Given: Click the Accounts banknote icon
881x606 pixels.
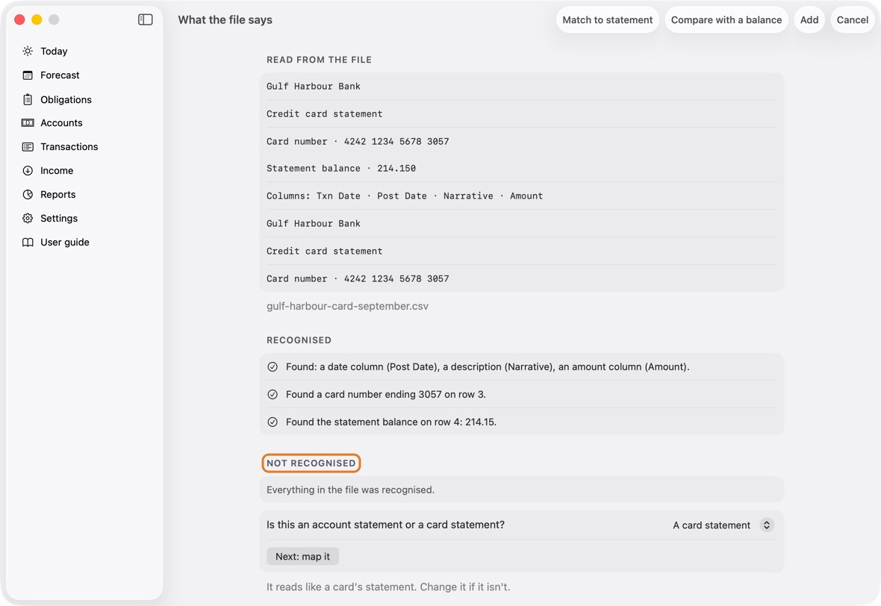Looking at the screenshot, I should 28,123.
